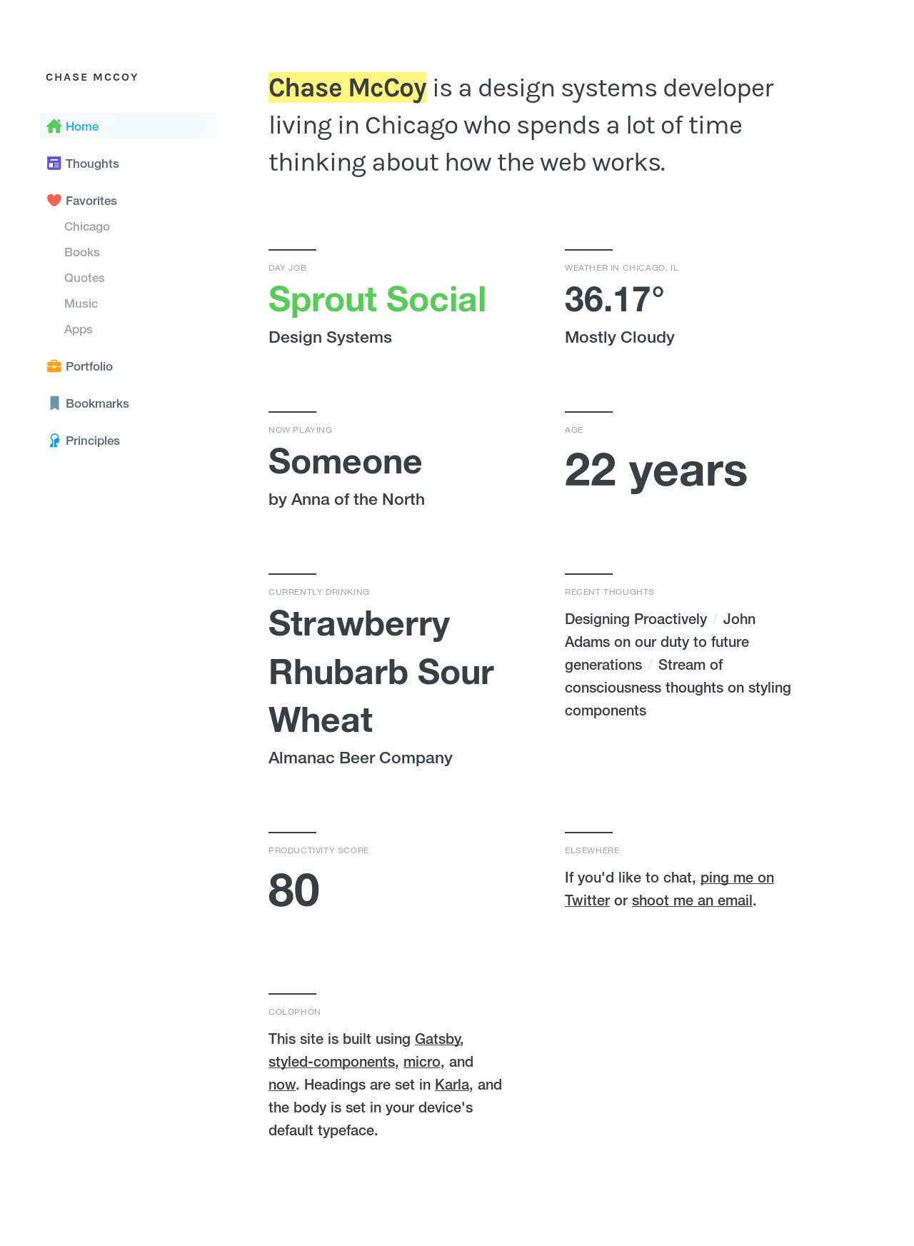
Task: Click the shoot me an email link
Action: point(692,900)
